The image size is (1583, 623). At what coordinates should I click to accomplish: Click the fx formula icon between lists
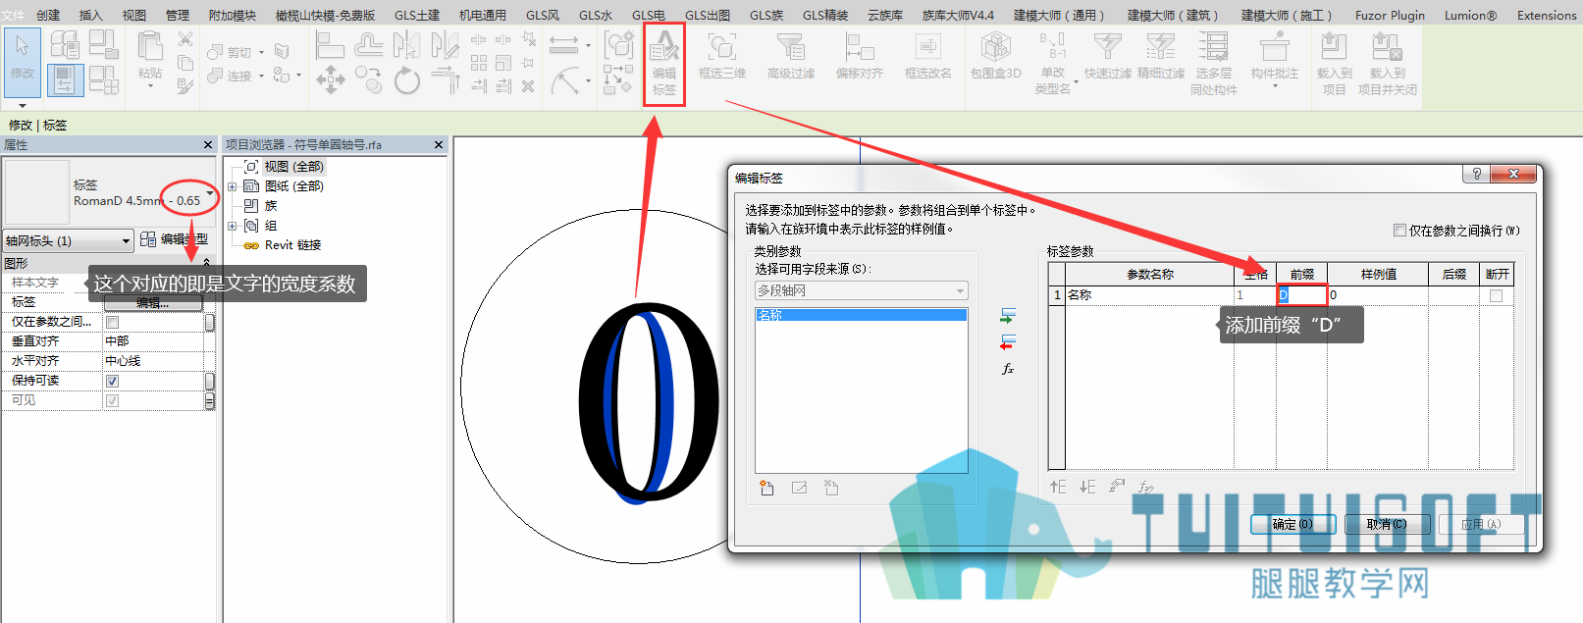pos(1007,369)
